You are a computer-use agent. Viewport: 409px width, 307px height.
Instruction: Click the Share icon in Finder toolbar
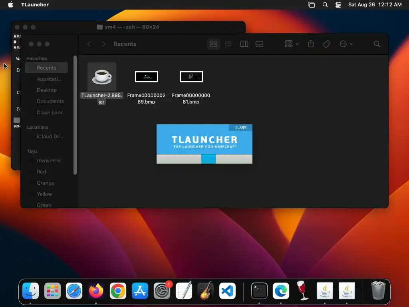point(311,44)
